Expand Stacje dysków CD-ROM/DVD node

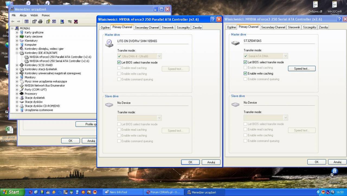pyautogui.click(x=17, y=106)
